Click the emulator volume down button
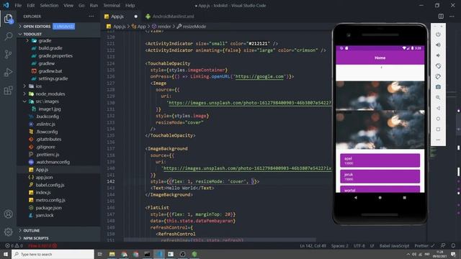461x259 pixels. [x=438, y=55]
